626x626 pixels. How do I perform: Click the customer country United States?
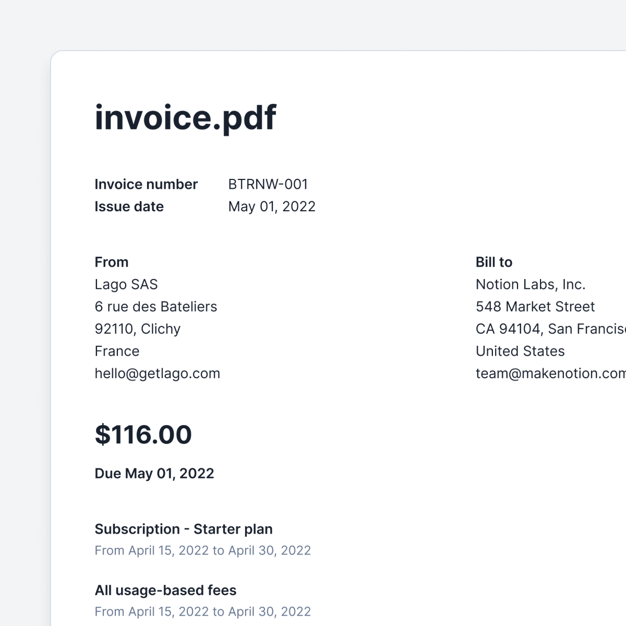[520, 351]
